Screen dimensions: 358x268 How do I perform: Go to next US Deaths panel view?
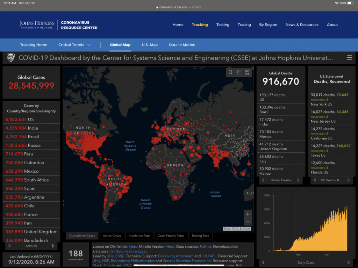[x=349, y=180]
